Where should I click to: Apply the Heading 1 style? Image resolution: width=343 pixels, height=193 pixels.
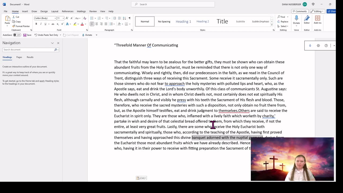pyautogui.click(x=183, y=21)
